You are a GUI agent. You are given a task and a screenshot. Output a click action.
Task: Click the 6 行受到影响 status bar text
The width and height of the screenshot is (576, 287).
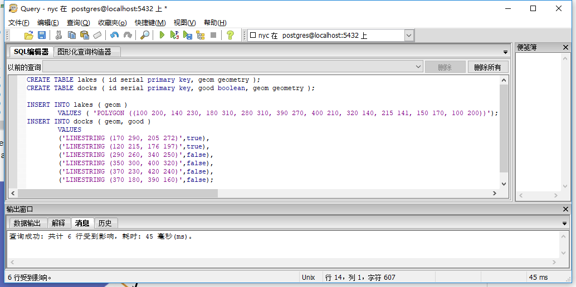pyautogui.click(x=30, y=278)
